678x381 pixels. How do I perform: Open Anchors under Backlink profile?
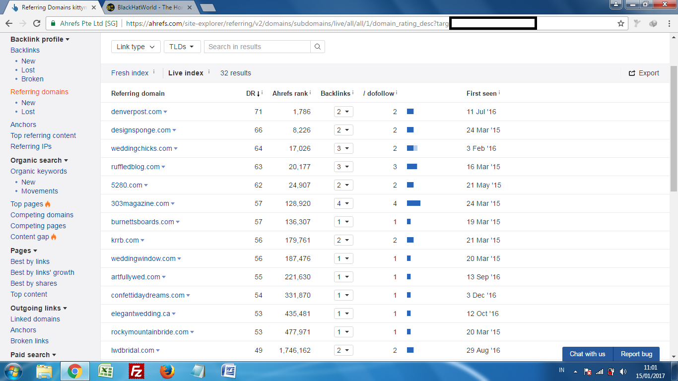click(x=23, y=125)
